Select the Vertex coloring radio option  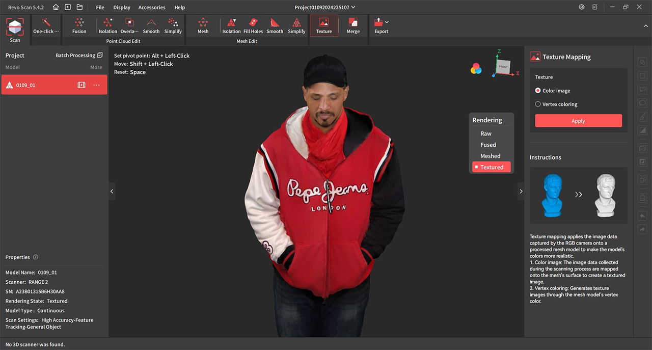coord(538,104)
